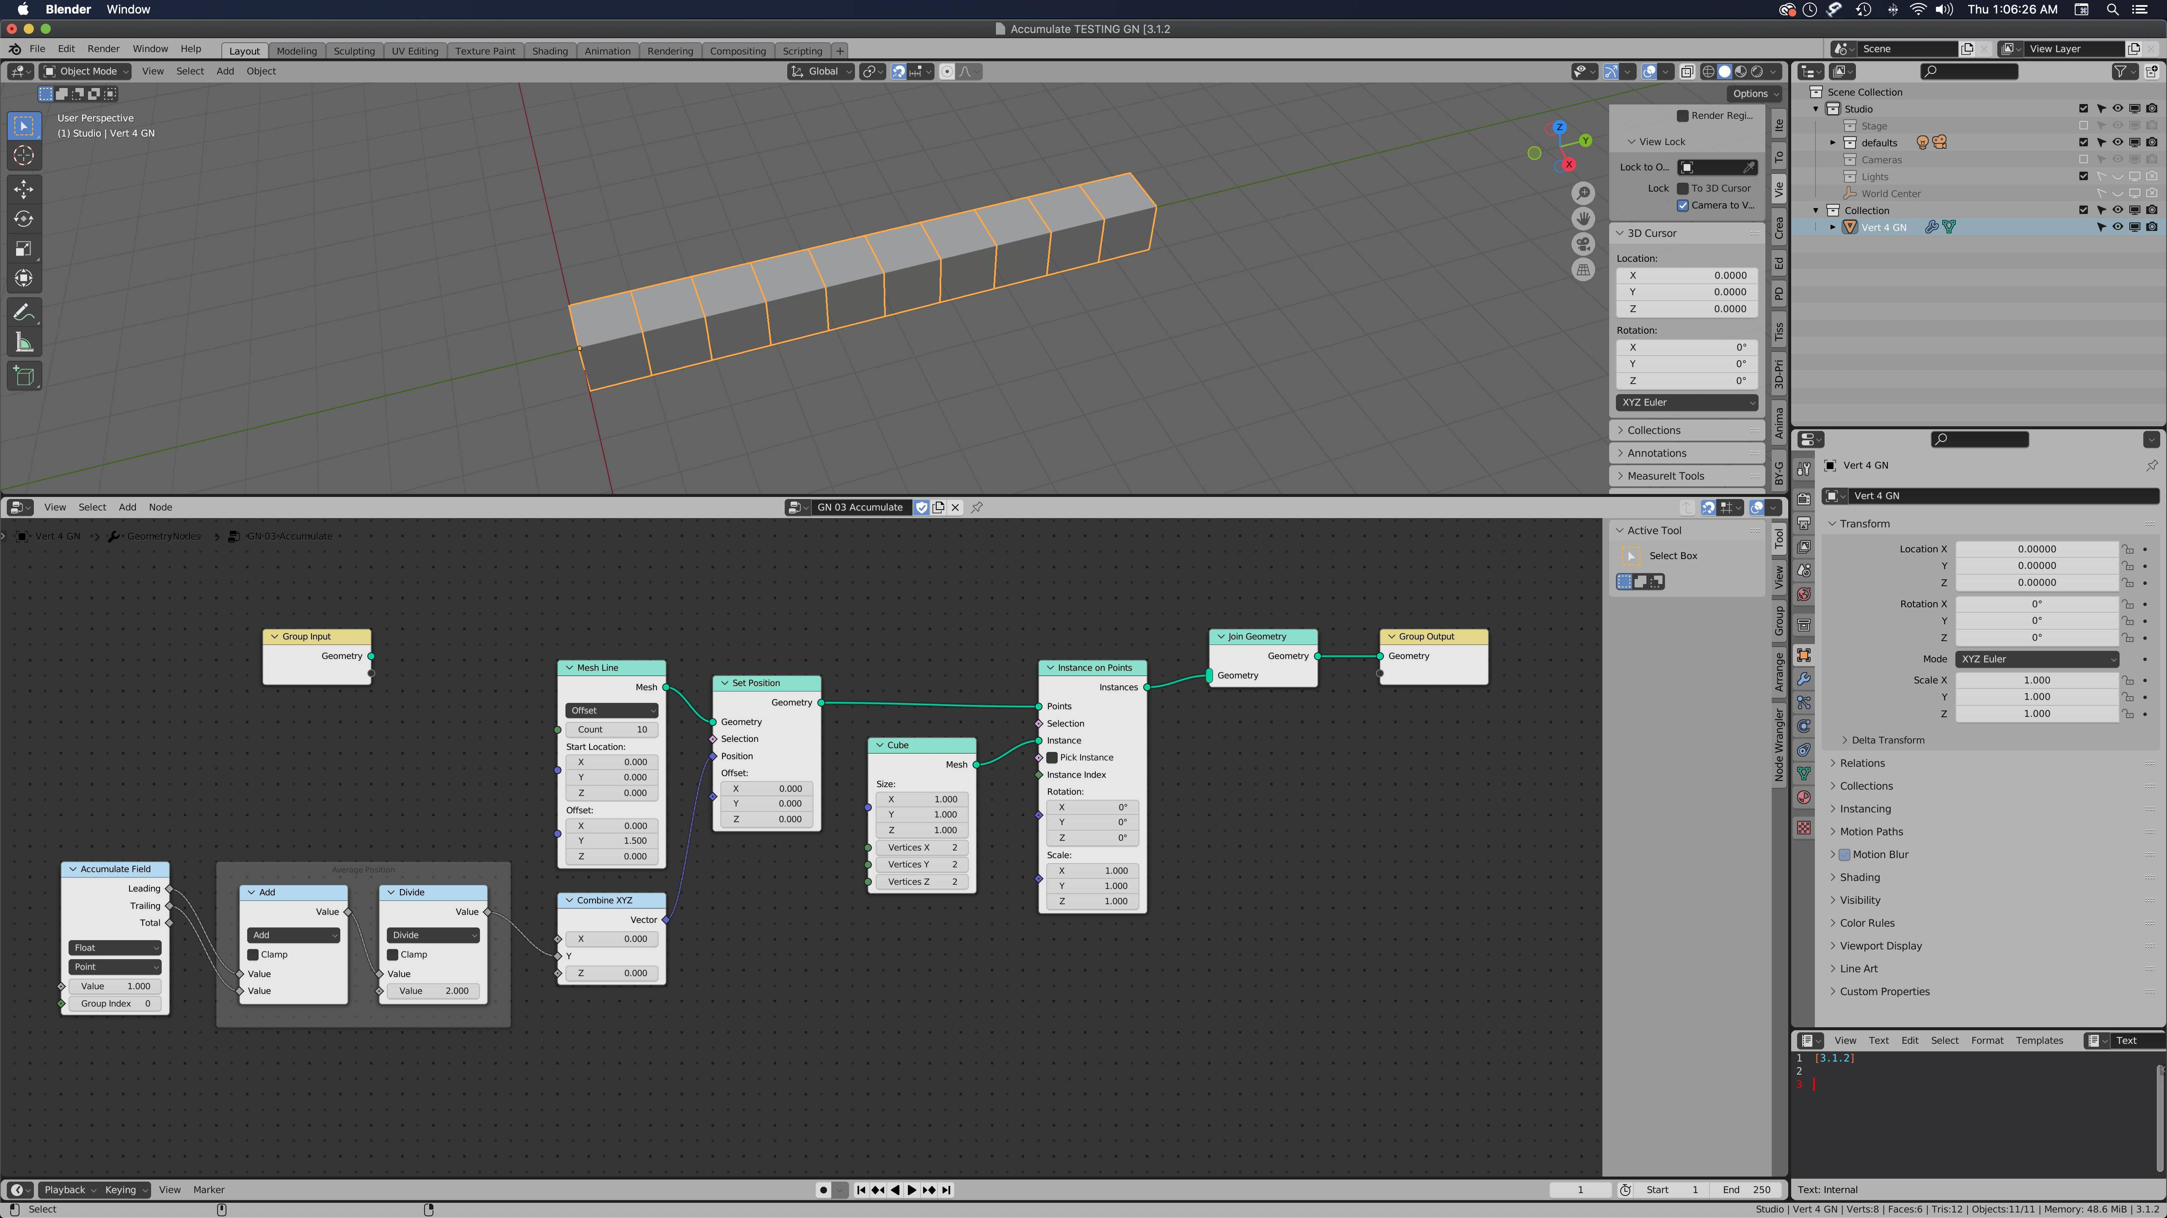
Task: Click the eyedropper in Lock to Object field
Action: (x=1748, y=167)
